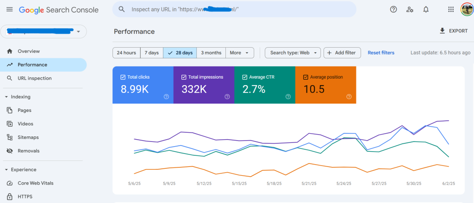This screenshot has width=474, height=203.
Task: Click the Add filter button
Action: click(x=342, y=53)
